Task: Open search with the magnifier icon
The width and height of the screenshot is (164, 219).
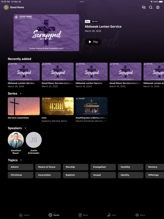Action: click(x=151, y=7)
